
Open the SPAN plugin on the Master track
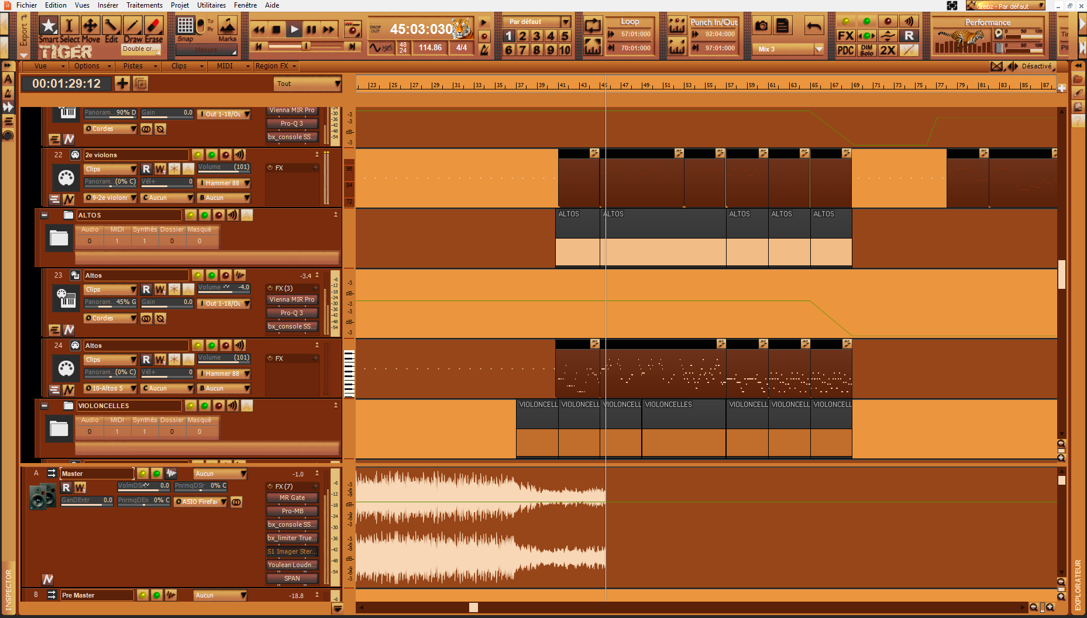click(292, 578)
